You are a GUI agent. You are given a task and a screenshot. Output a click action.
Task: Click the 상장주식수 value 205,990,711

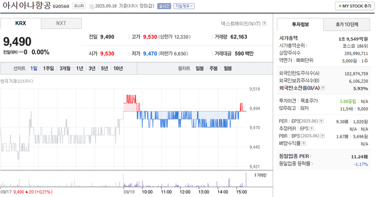click(356, 54)
